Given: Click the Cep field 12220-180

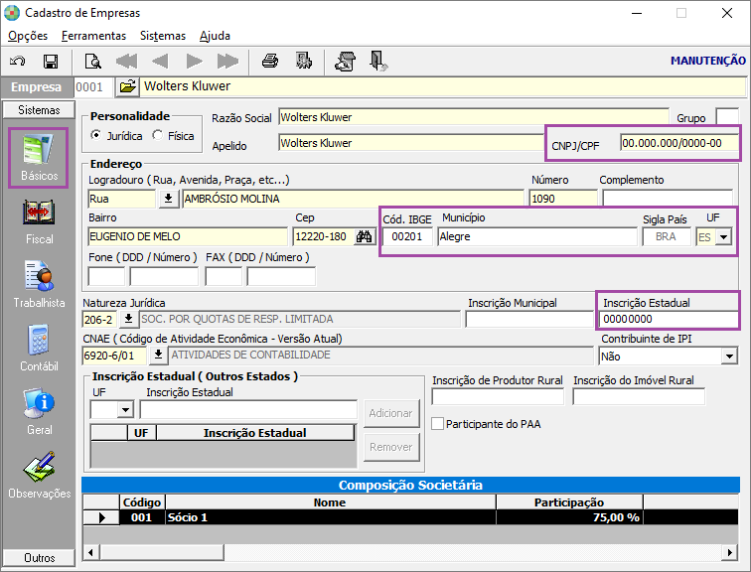Looking at the screenshot, I should pyautogui.click(x=324, y=236).
